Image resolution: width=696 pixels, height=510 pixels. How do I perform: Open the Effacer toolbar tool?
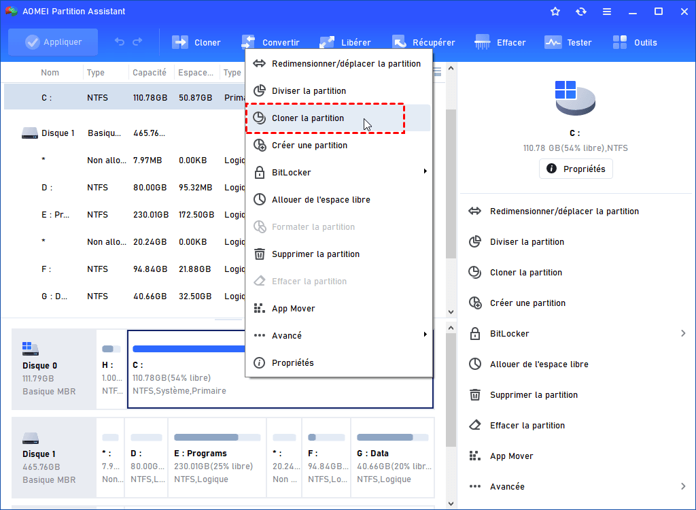tap(500, 42)
